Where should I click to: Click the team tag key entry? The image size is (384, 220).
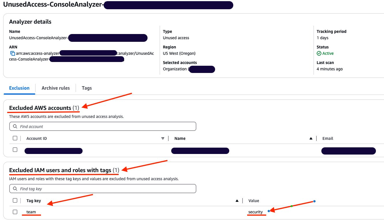(x=30, y=212)
